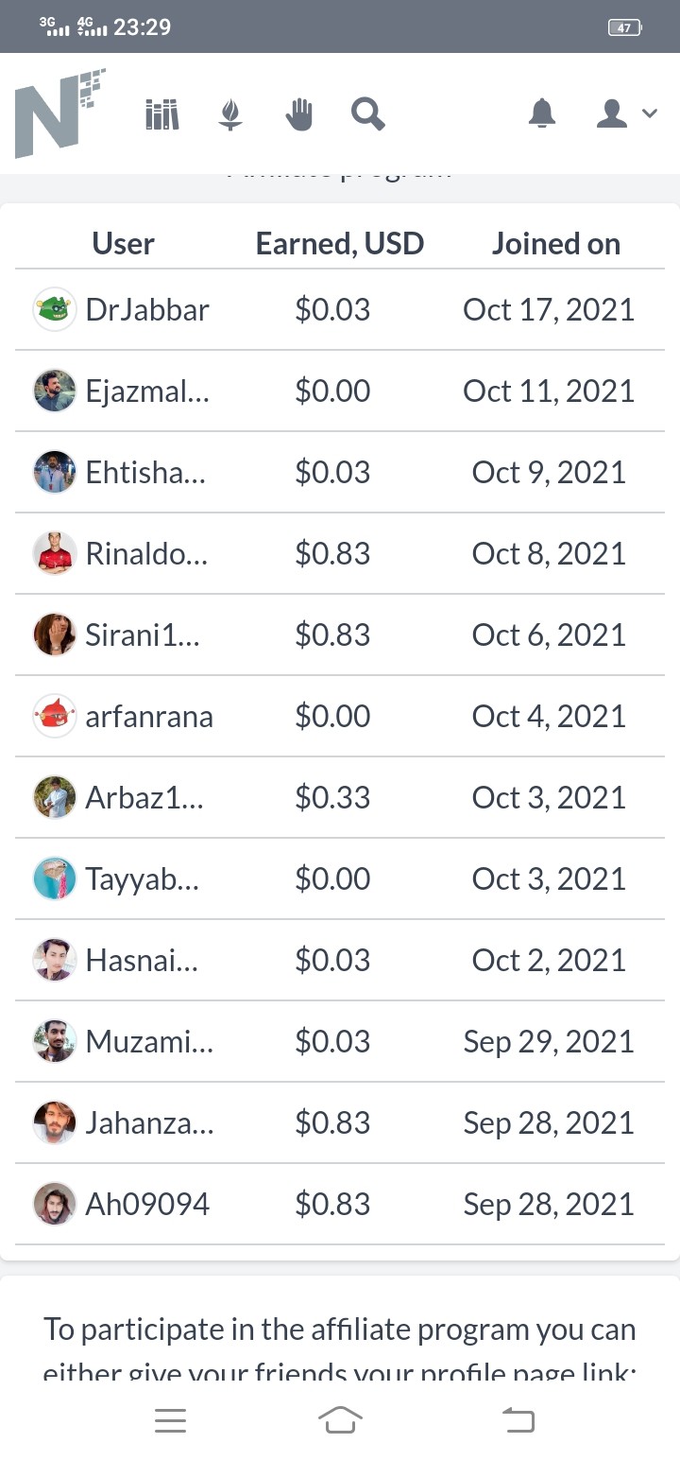Select the Joined on column header
The height and width of the screenshot is (1460, 680).
(x=556, y=244)
